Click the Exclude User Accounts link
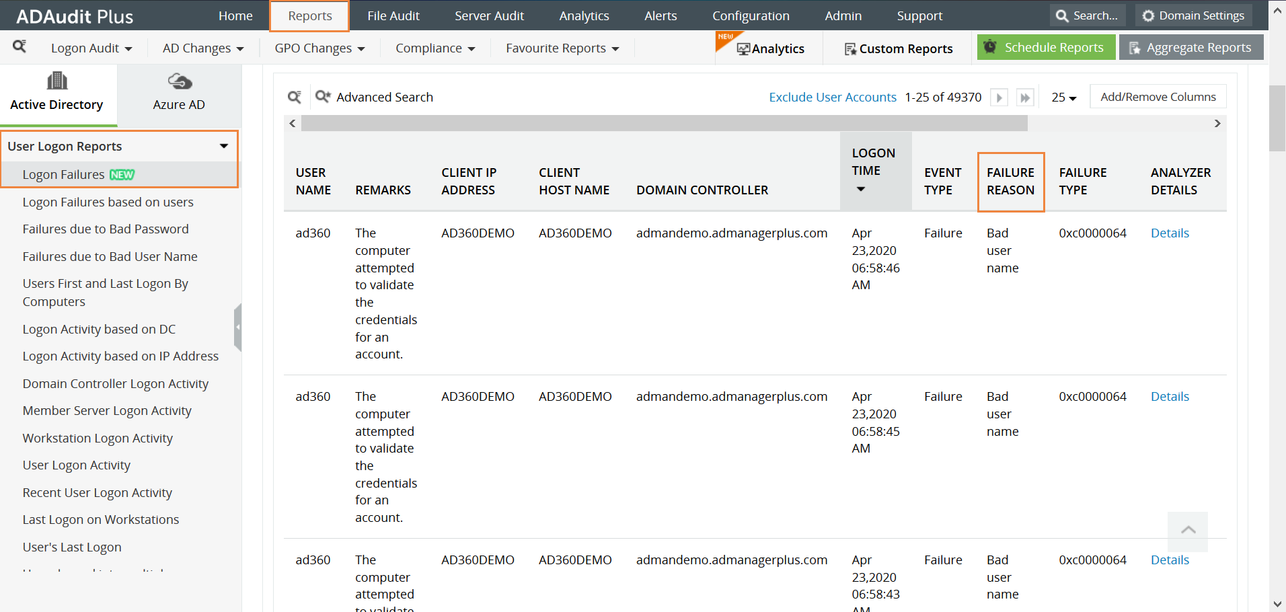Screen dimensions: 1286x612 833,98
